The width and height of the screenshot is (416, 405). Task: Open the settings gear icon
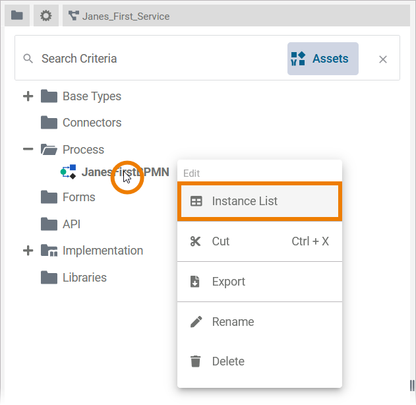click(x=45, y=15)
